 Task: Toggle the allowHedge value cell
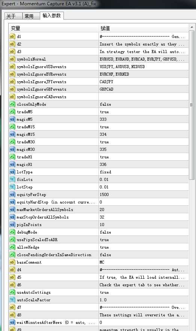(x=143, y=247)
